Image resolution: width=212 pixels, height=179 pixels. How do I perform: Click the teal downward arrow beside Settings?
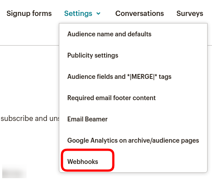coord(98,14)
